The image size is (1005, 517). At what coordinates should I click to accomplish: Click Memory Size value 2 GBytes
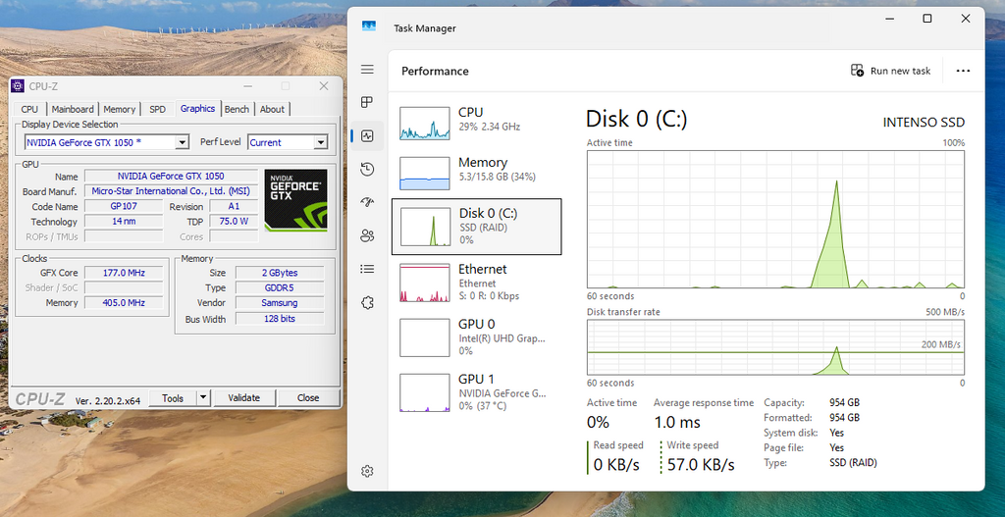click(x=280, y=273)
